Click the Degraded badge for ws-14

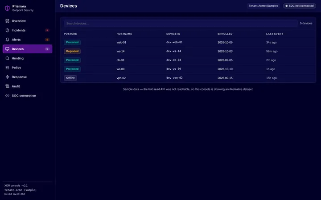tap(72, 51)
